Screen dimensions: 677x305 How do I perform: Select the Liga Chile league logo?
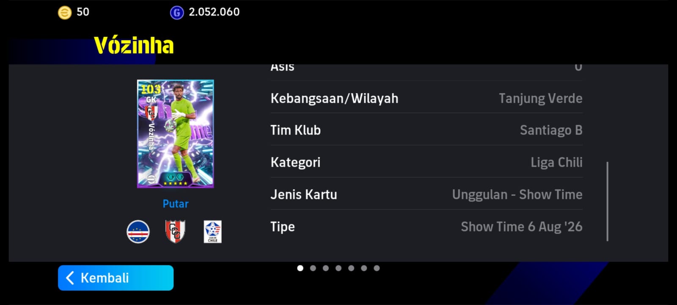pos(212,232)
